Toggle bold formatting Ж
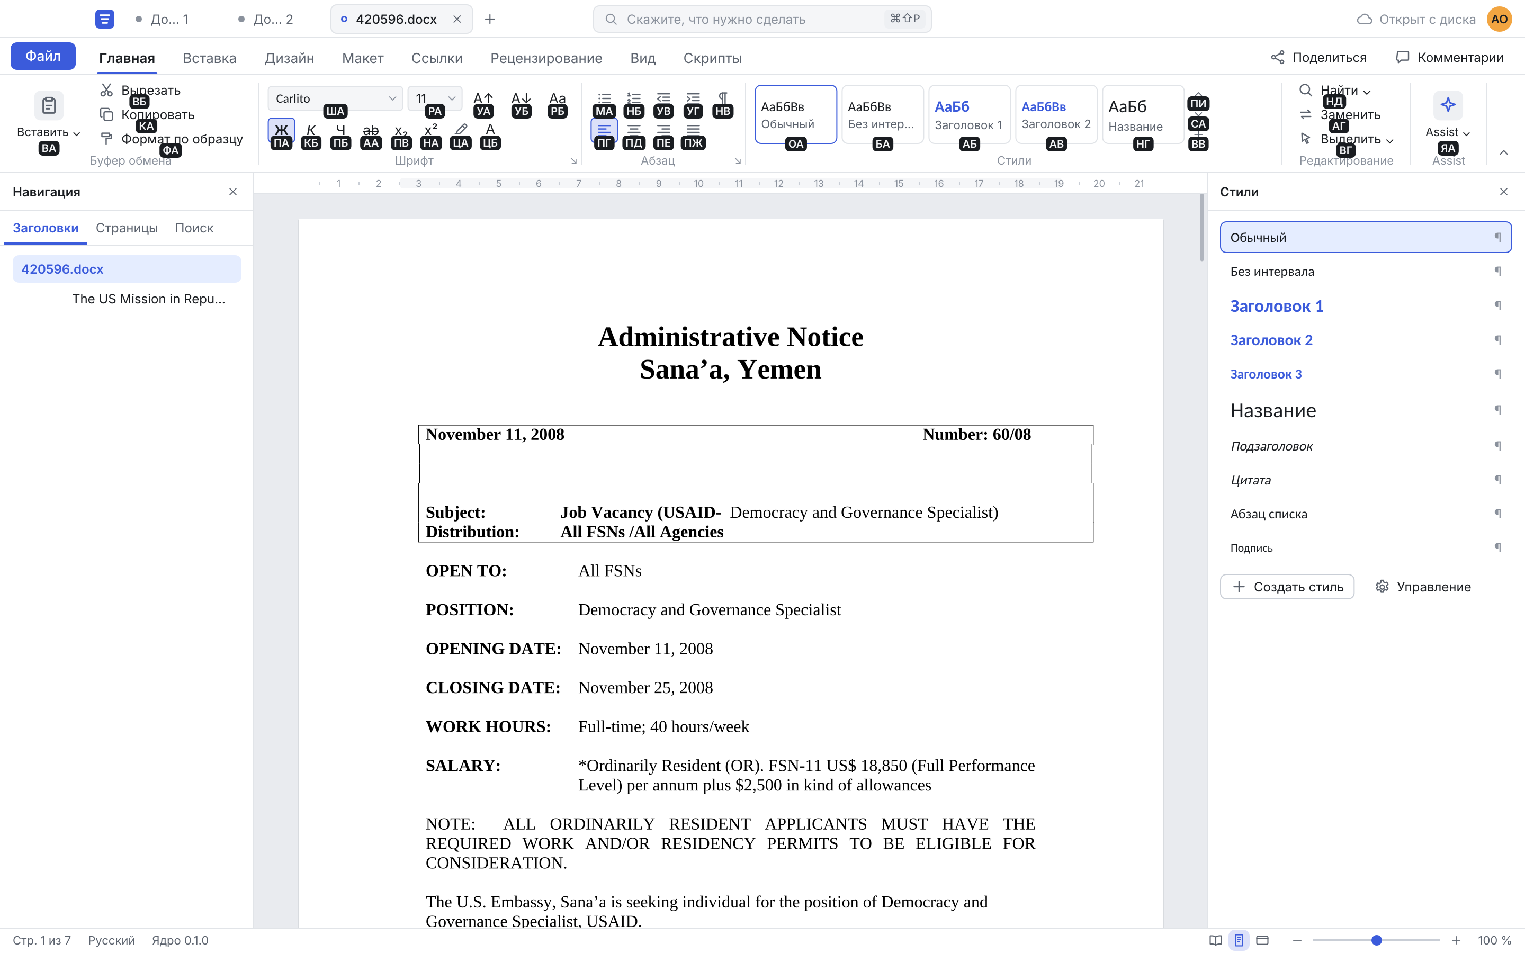Image resolution: width=1525 pixels, height=953 pixels. pos(281,130)
